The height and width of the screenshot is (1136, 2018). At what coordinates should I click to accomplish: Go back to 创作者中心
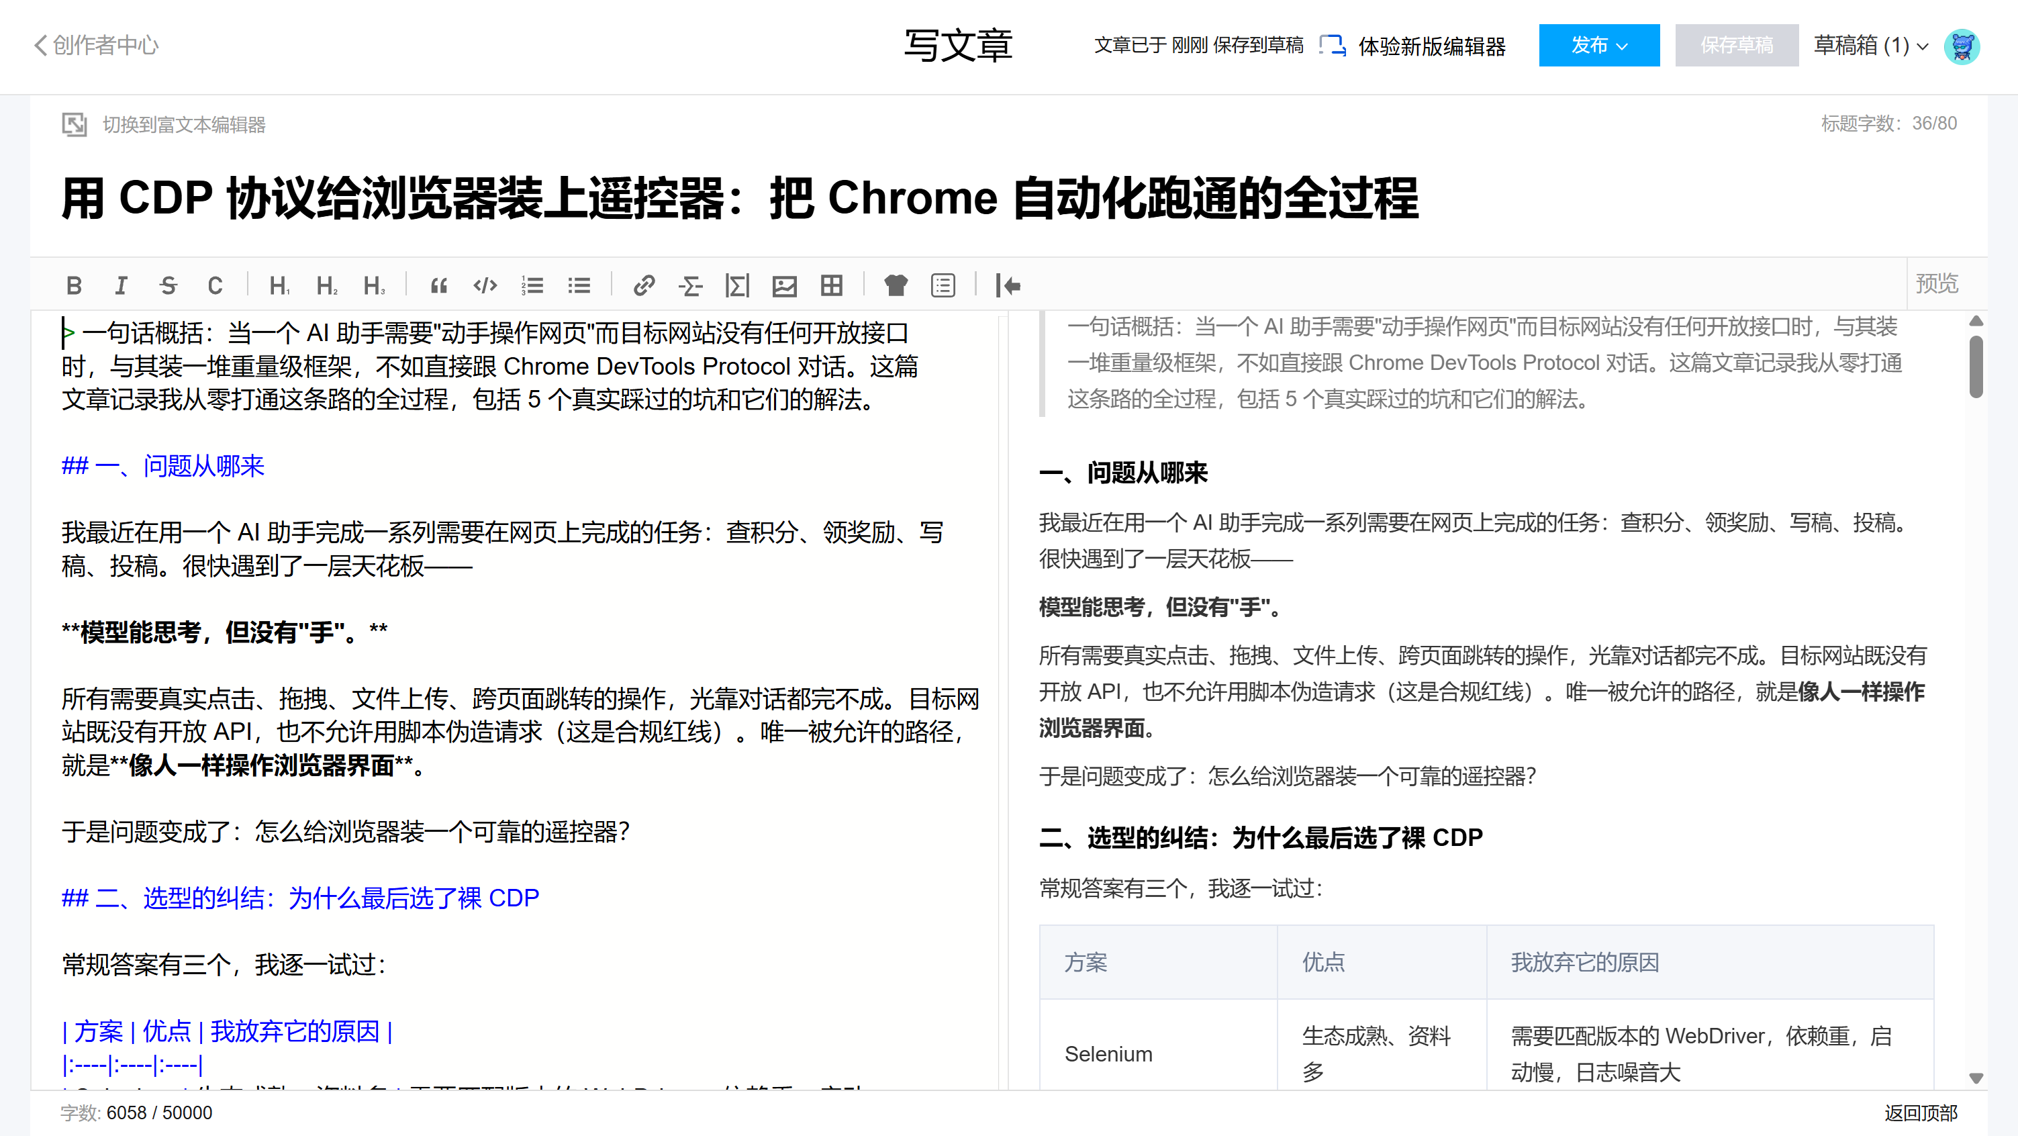pyautogui.click(x=97, y=46)
